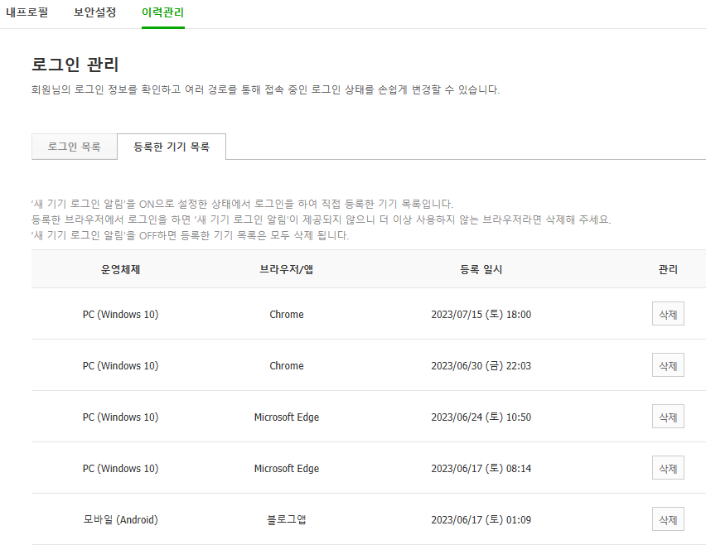Image resolution: width=706 pixels, height=545 pixels.
Task: Select the 이력관리 tab
Action: (x=163, y=12)
